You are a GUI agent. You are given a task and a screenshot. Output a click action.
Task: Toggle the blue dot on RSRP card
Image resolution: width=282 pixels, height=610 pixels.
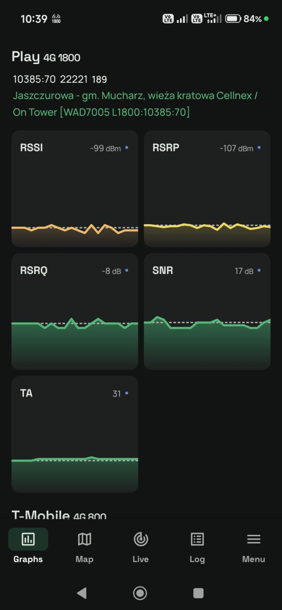click(259, 148)
